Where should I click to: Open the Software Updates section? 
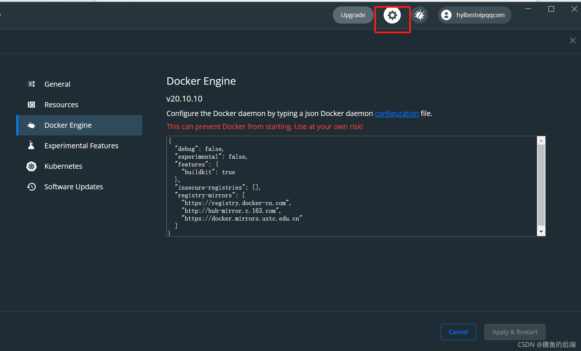[x=79, y=187]
